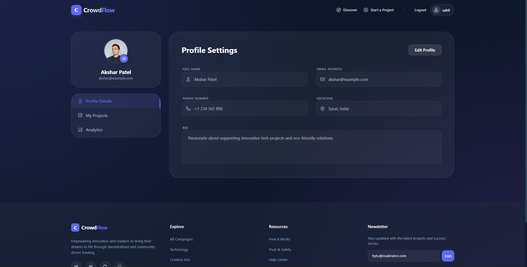The height and width of the screenshot is (267, 527).
Task: Click the Instagram icon in footer
Action: tap(119, 265)
